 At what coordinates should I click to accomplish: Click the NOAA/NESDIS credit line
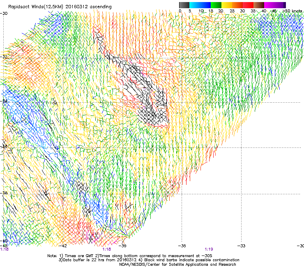coord(177,265)
